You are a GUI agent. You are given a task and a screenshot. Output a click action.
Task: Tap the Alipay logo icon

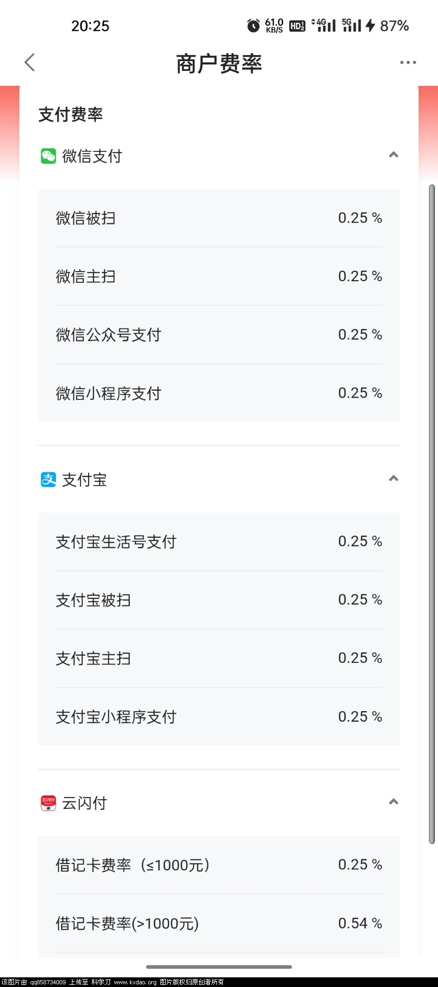(x=48, y=480)
